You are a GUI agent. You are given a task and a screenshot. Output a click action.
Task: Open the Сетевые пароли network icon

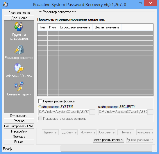[19, 86]
